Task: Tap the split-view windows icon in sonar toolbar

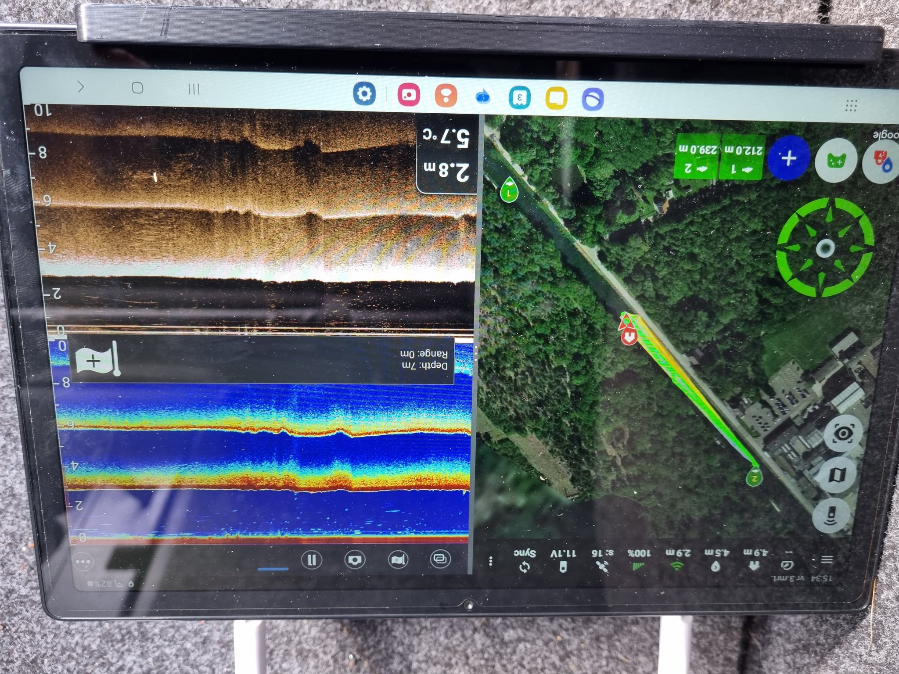Action: point(440,559)
